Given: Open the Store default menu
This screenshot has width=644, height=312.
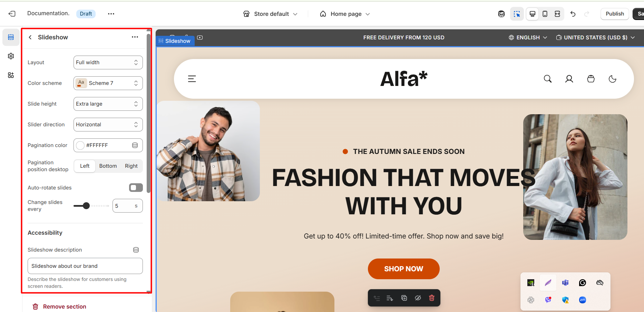Looking at the screenshot, I should click(271, 14).
